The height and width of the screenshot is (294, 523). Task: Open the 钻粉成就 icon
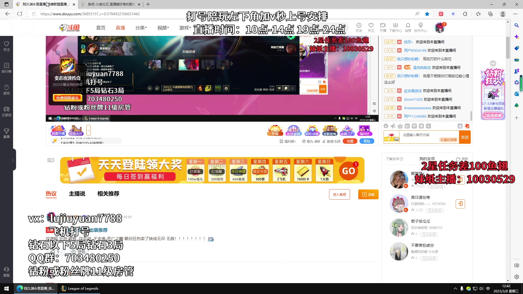(x=312, y=130)
